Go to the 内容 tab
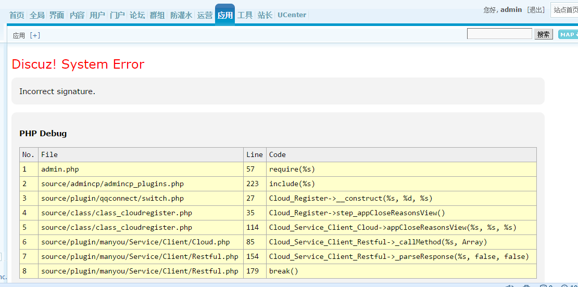The width and height of the screenshot is (578, 287). (x=77, y=15)
